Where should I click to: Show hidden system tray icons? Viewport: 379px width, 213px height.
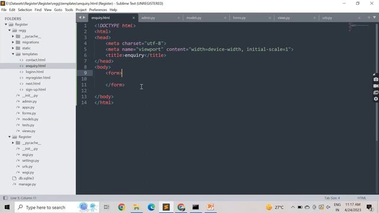click(293, 207)
